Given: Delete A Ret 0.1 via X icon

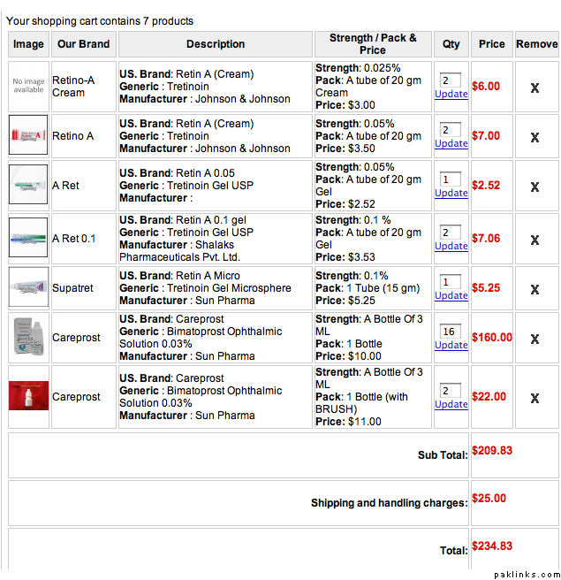Looking at the screenshot, I should point(534,240).
